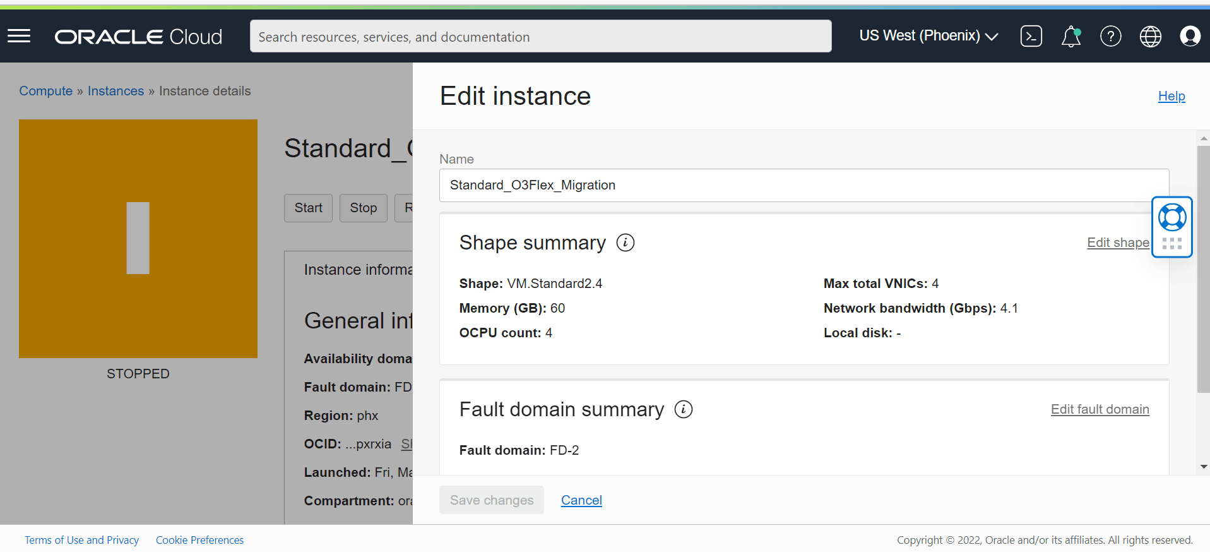
Task: Open the user profile avatar menu
Action: point(1190,36)
